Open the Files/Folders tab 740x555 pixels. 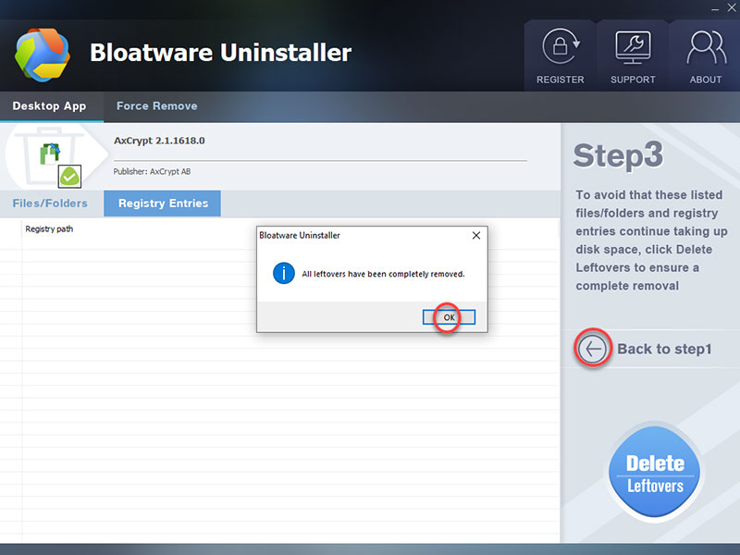(x=50, y=203)
